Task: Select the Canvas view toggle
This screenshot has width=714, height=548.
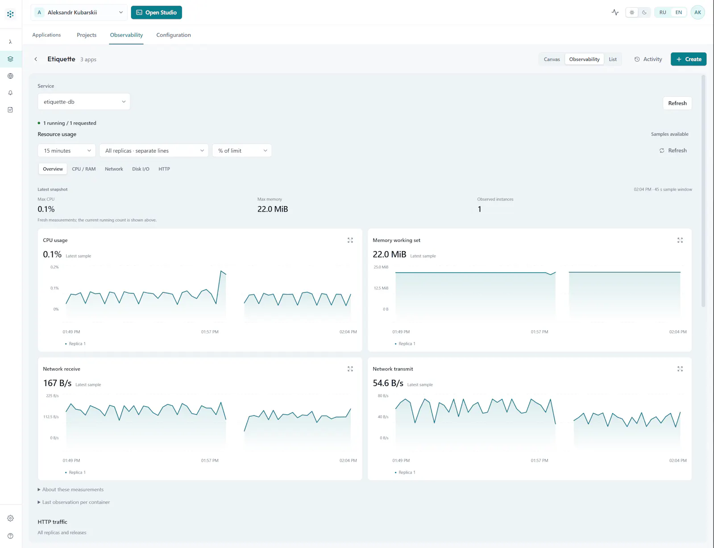Action: 552,59
